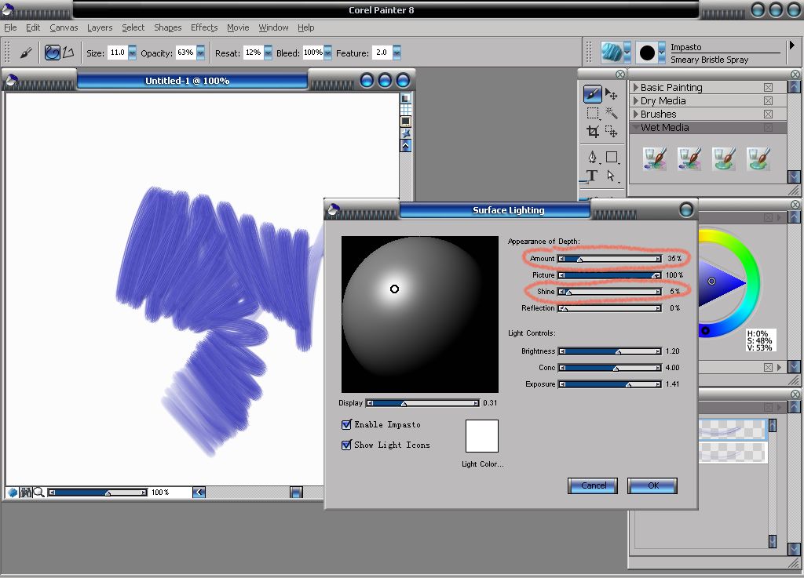Select the Pen tool
The width and height of the screenshot is (804, 578).
pos(593,157)
